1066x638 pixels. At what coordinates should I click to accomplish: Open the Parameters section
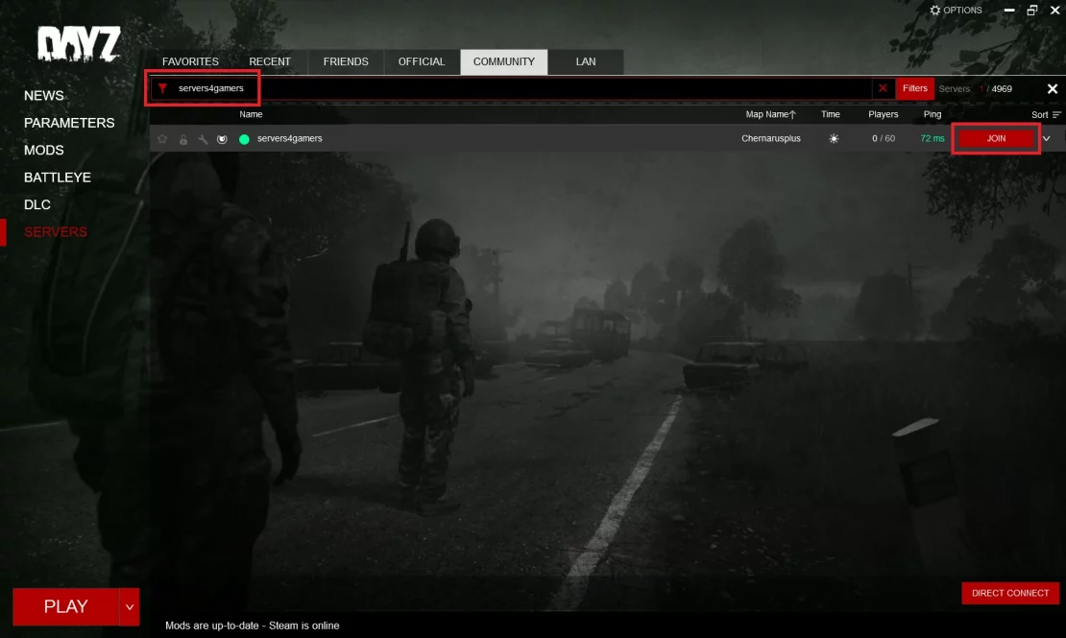pos(69,123)
